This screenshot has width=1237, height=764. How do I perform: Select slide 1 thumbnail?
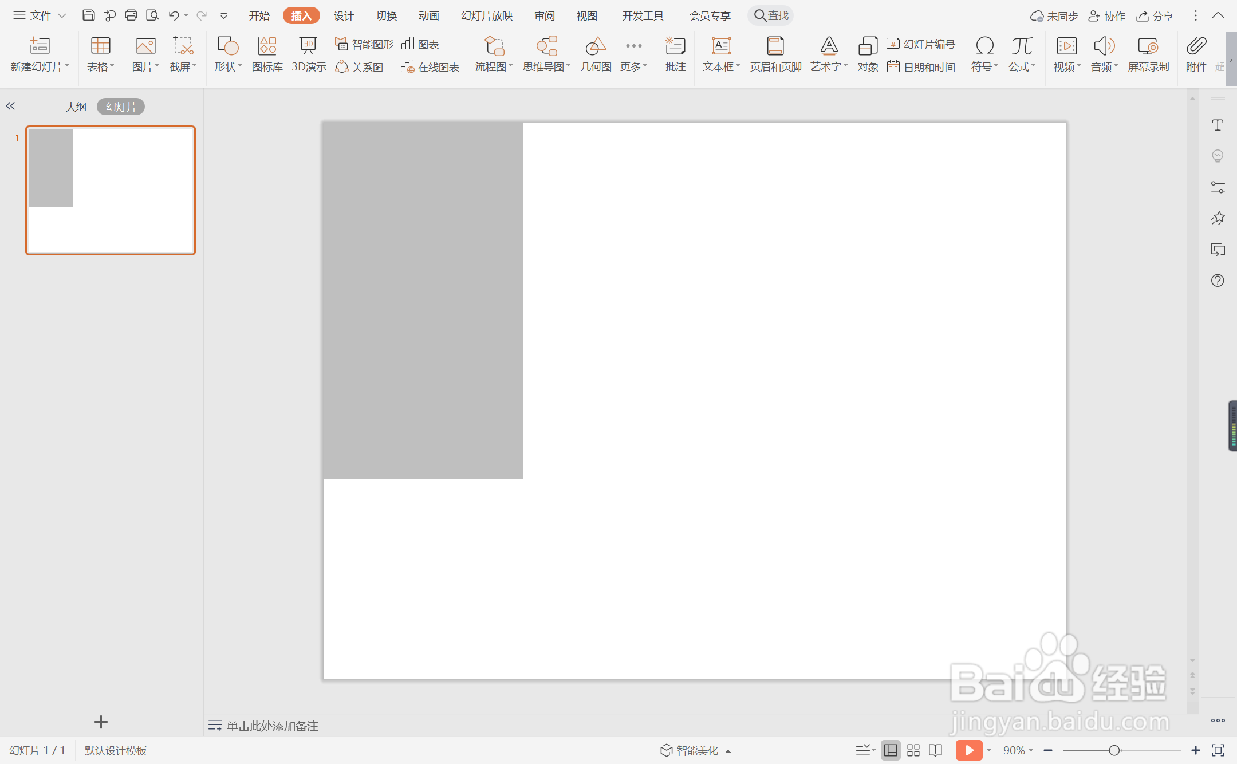tap(111, 190)
